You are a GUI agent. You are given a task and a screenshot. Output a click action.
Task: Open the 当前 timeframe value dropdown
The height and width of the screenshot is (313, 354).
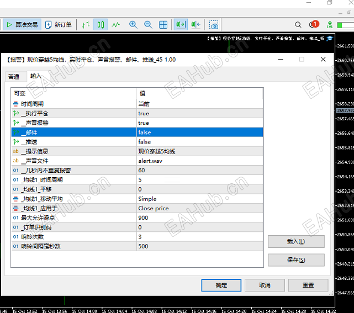[200, 104]
